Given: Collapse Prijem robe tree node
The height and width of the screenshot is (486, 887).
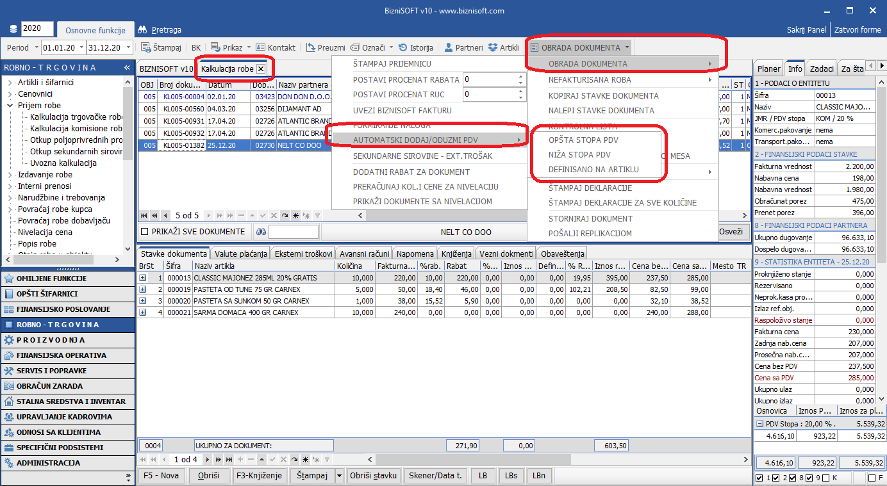Looking at the screenshot, I should [10, 106].
